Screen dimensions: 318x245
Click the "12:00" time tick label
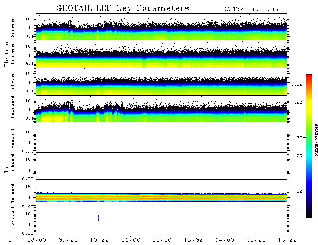pos(162,240)
